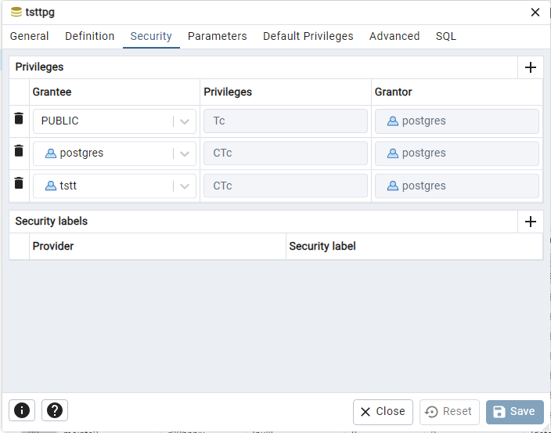Select the CTc privileges field for tstt
This screenshot has height=433, width=551.
(x=286, y=186)
